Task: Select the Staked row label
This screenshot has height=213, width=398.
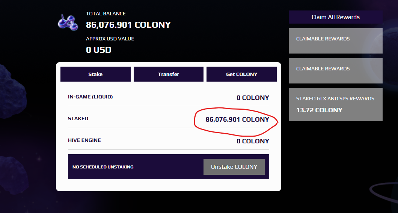Action: (x=78, y=118)
